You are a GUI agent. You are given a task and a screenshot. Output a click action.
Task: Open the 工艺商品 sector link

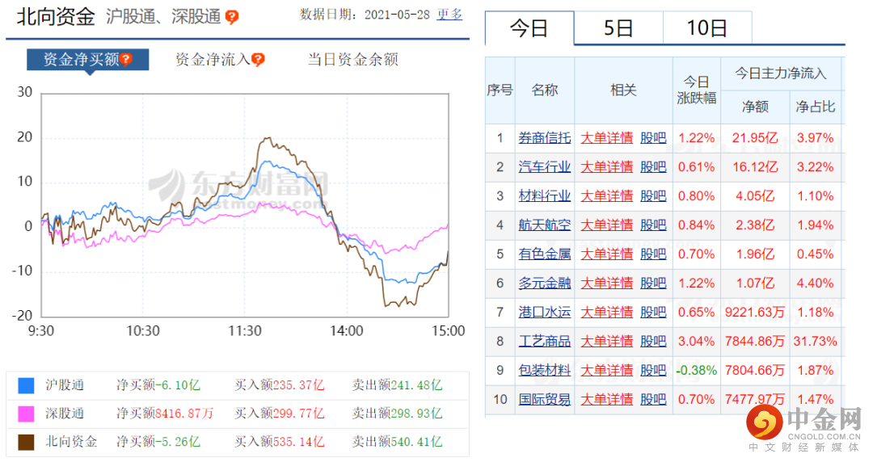tap(545, 341)
